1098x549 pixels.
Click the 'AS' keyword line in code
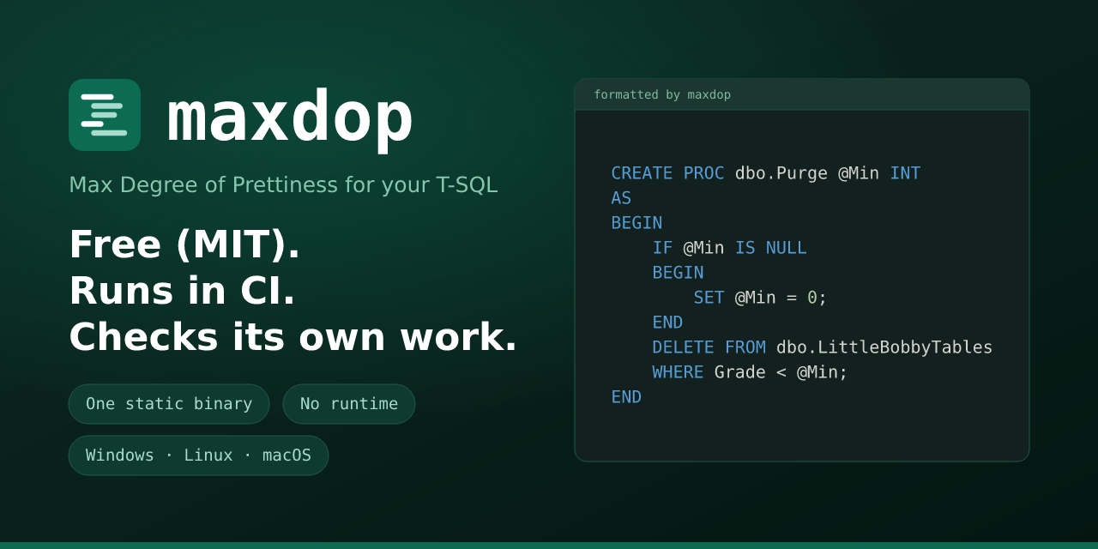point(621,198)
